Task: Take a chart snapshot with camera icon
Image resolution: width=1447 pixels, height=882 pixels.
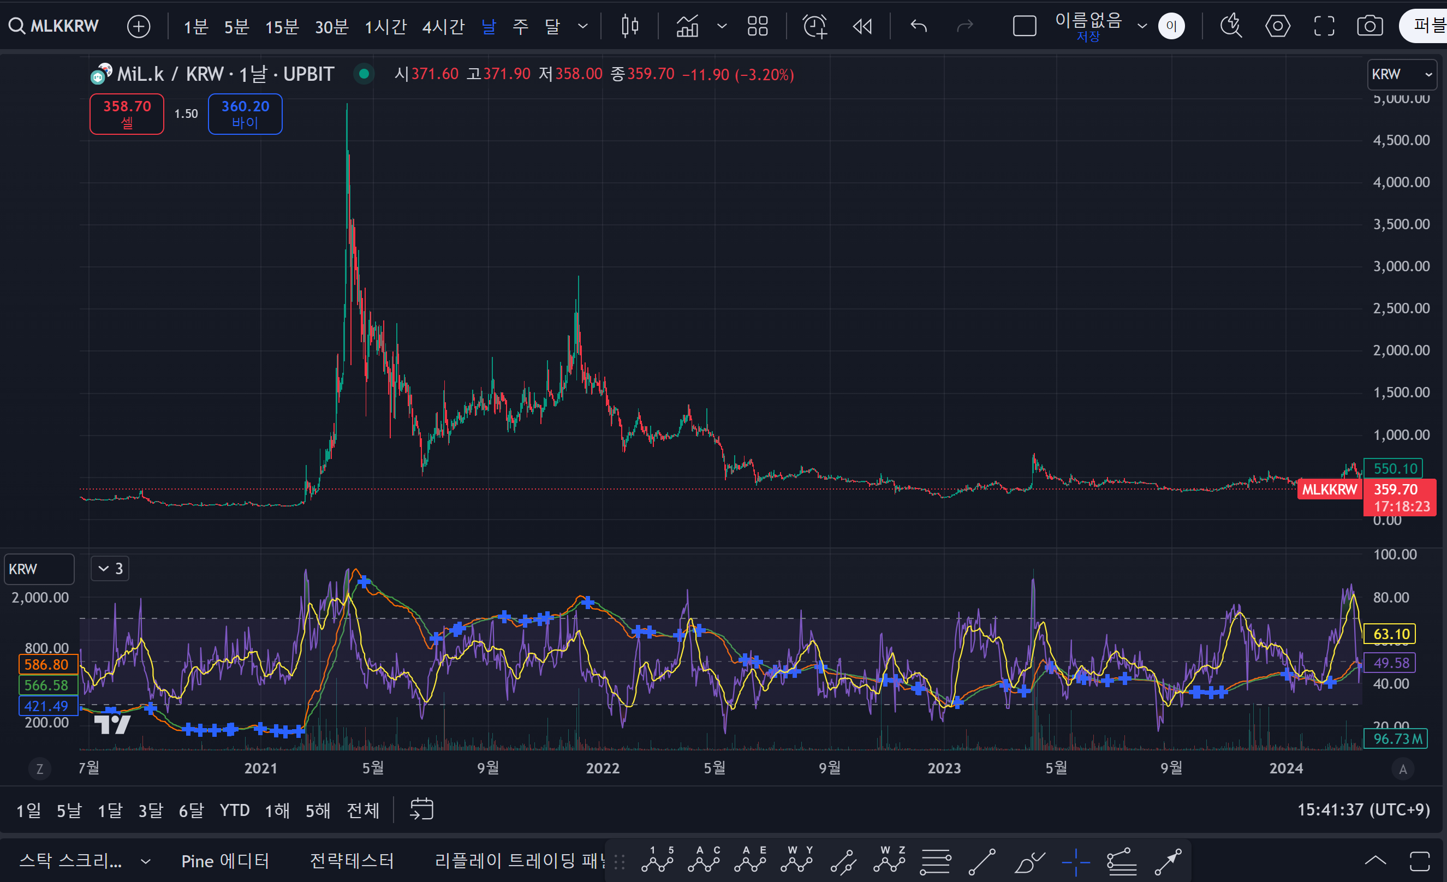Action: tap(1369, 26)
